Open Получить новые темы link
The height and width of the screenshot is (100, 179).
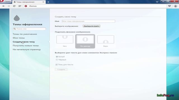(26, 46)
